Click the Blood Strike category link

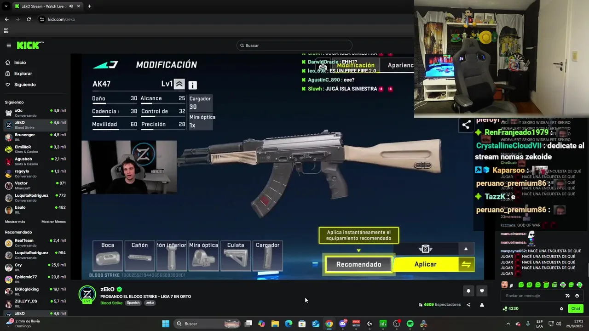111,303
